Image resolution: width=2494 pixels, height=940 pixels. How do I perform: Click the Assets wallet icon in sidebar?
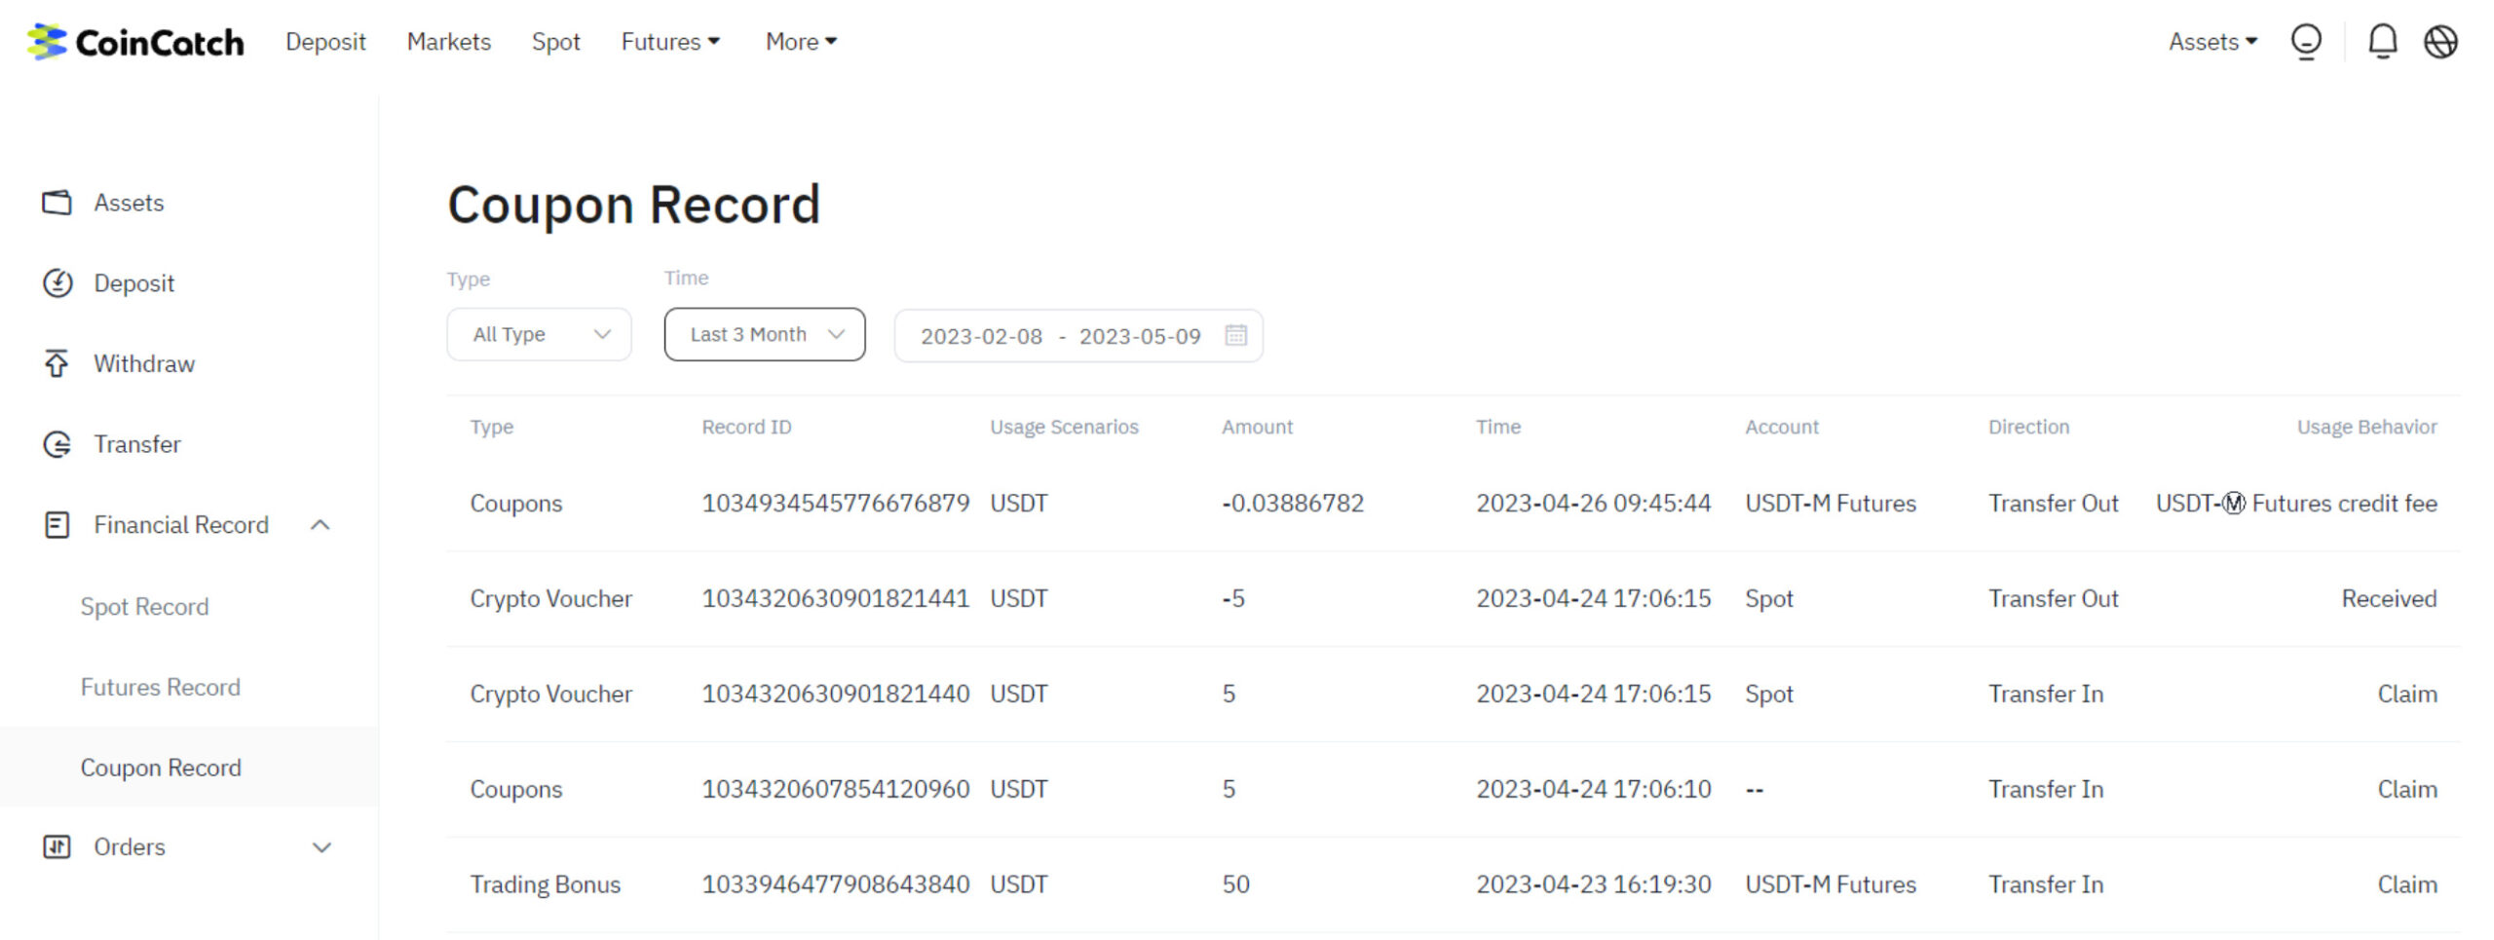click(x=57, y=203)
